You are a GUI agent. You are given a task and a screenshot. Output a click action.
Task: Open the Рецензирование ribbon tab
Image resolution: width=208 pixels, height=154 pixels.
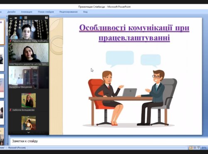click(x=69, y=12)
